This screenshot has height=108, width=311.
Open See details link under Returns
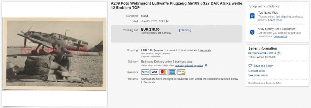[149, 82]
